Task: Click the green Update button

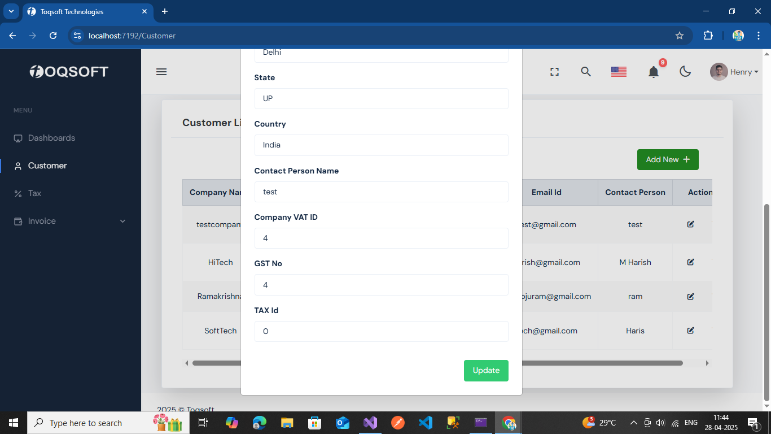Action: pyautogui.click(x=486, y=371)
